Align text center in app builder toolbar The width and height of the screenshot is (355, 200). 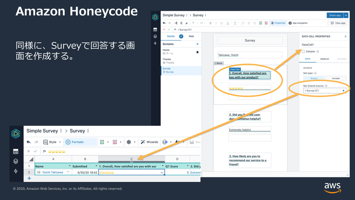coord(248,23)
